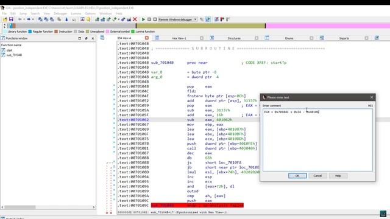Switch to the Hex View-1 tab
The image size is (390, 219).
(179, 38)
